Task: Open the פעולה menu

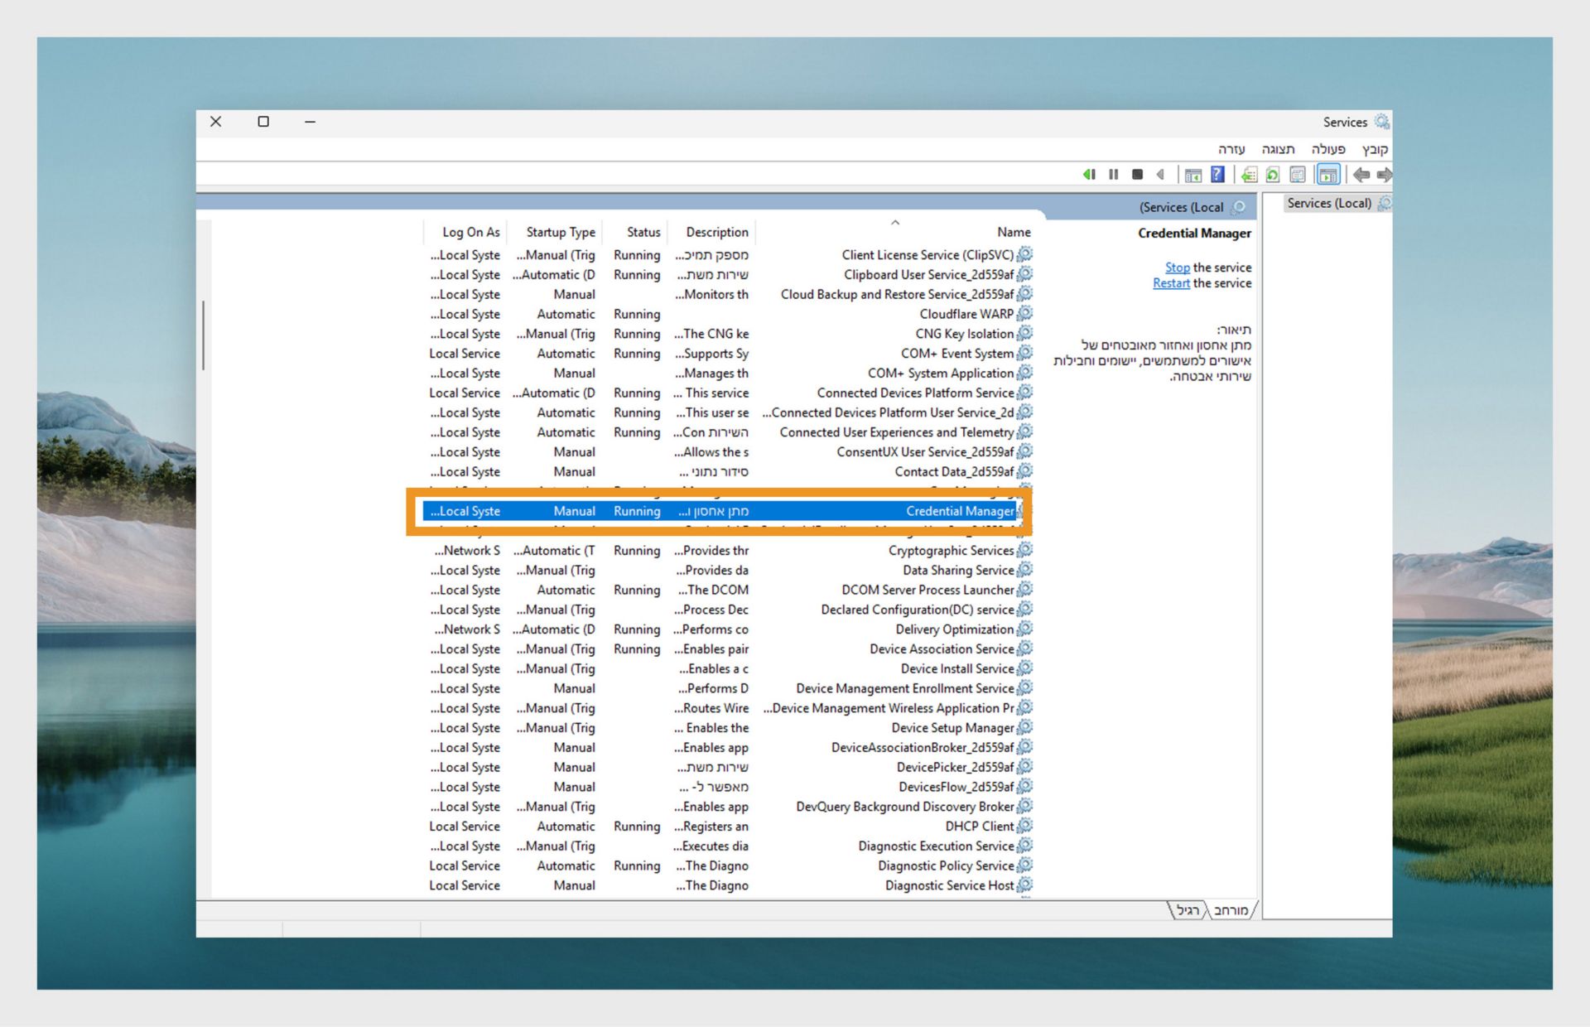Action: [1327, 149]
